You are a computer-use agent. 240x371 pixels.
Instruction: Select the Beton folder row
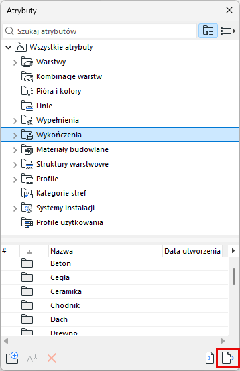[115, 263]
